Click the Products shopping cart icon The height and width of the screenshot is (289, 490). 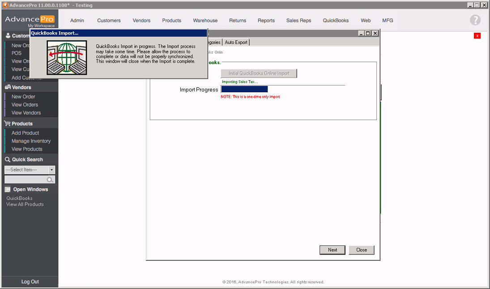[x=8, y=123]
